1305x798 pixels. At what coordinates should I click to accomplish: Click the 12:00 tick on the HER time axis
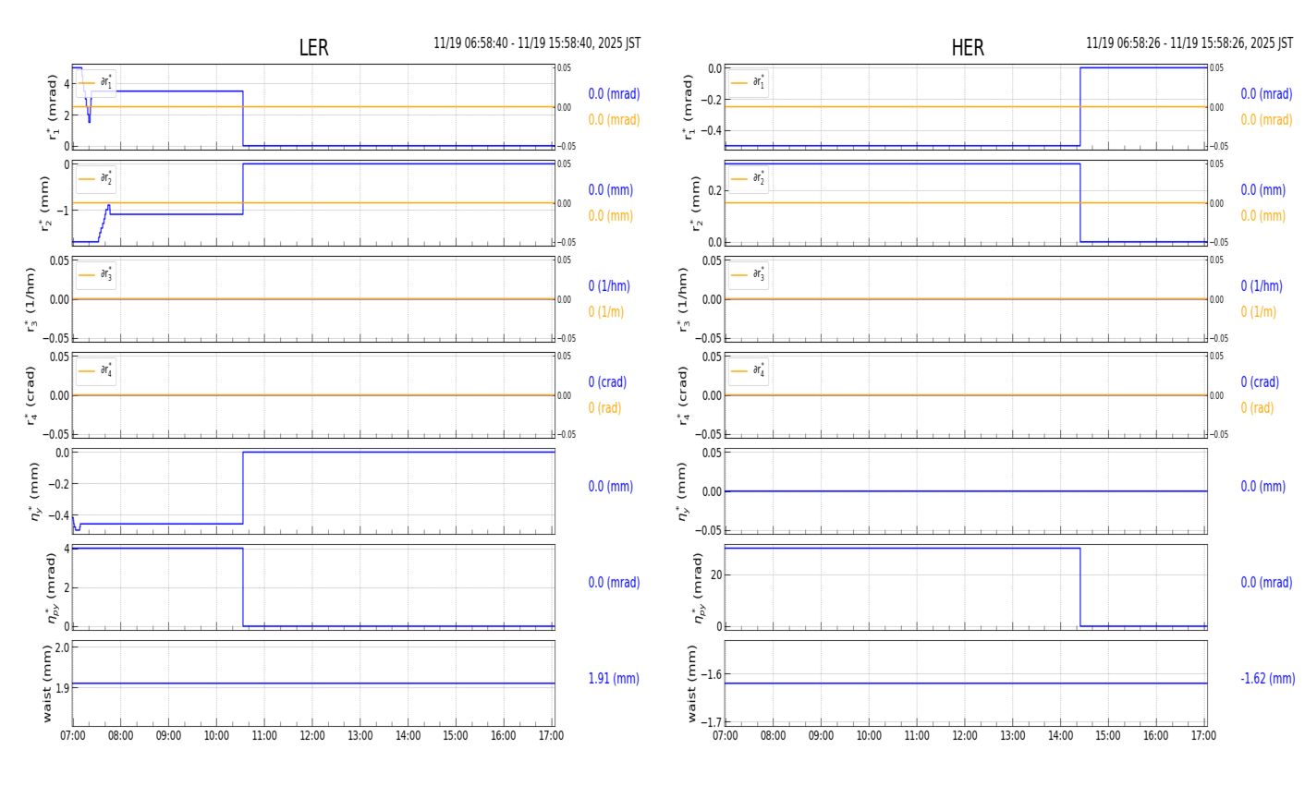(965, 736)
